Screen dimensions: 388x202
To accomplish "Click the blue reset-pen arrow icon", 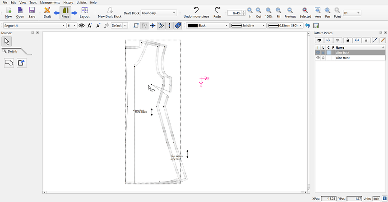I will tap(307, 25).
